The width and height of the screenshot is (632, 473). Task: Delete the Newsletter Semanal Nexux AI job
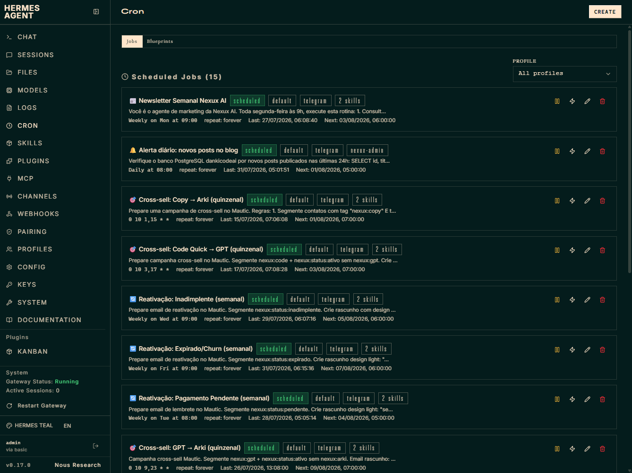coord(603,101)
